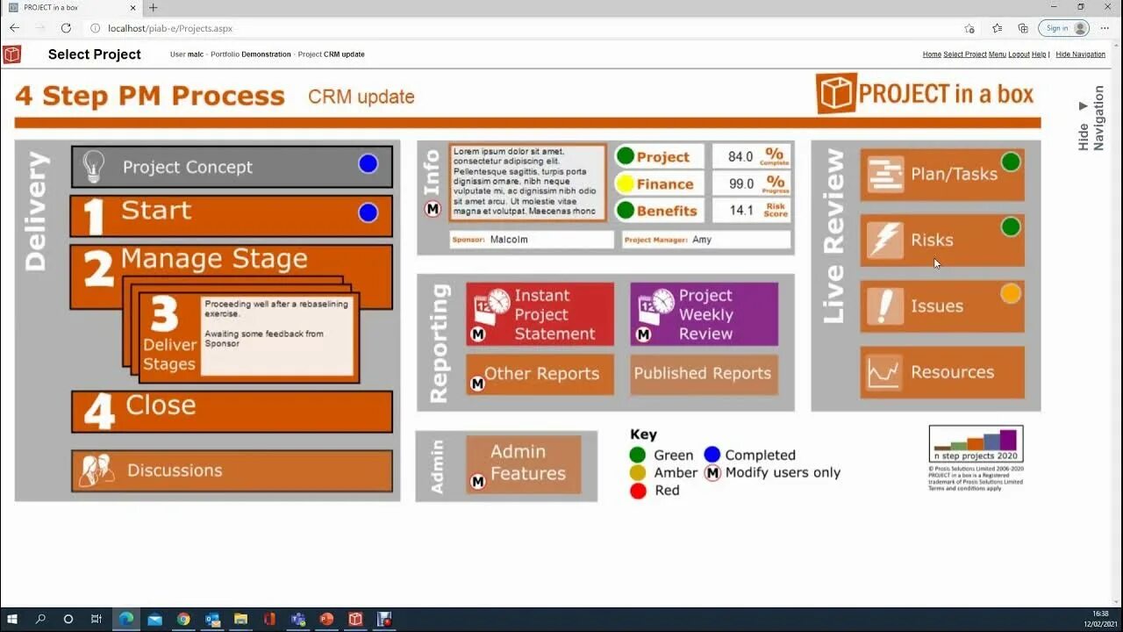The height and width of the screenshot is (632, 1123).
Task: Open Admin Features
Action: pos(524,464)
